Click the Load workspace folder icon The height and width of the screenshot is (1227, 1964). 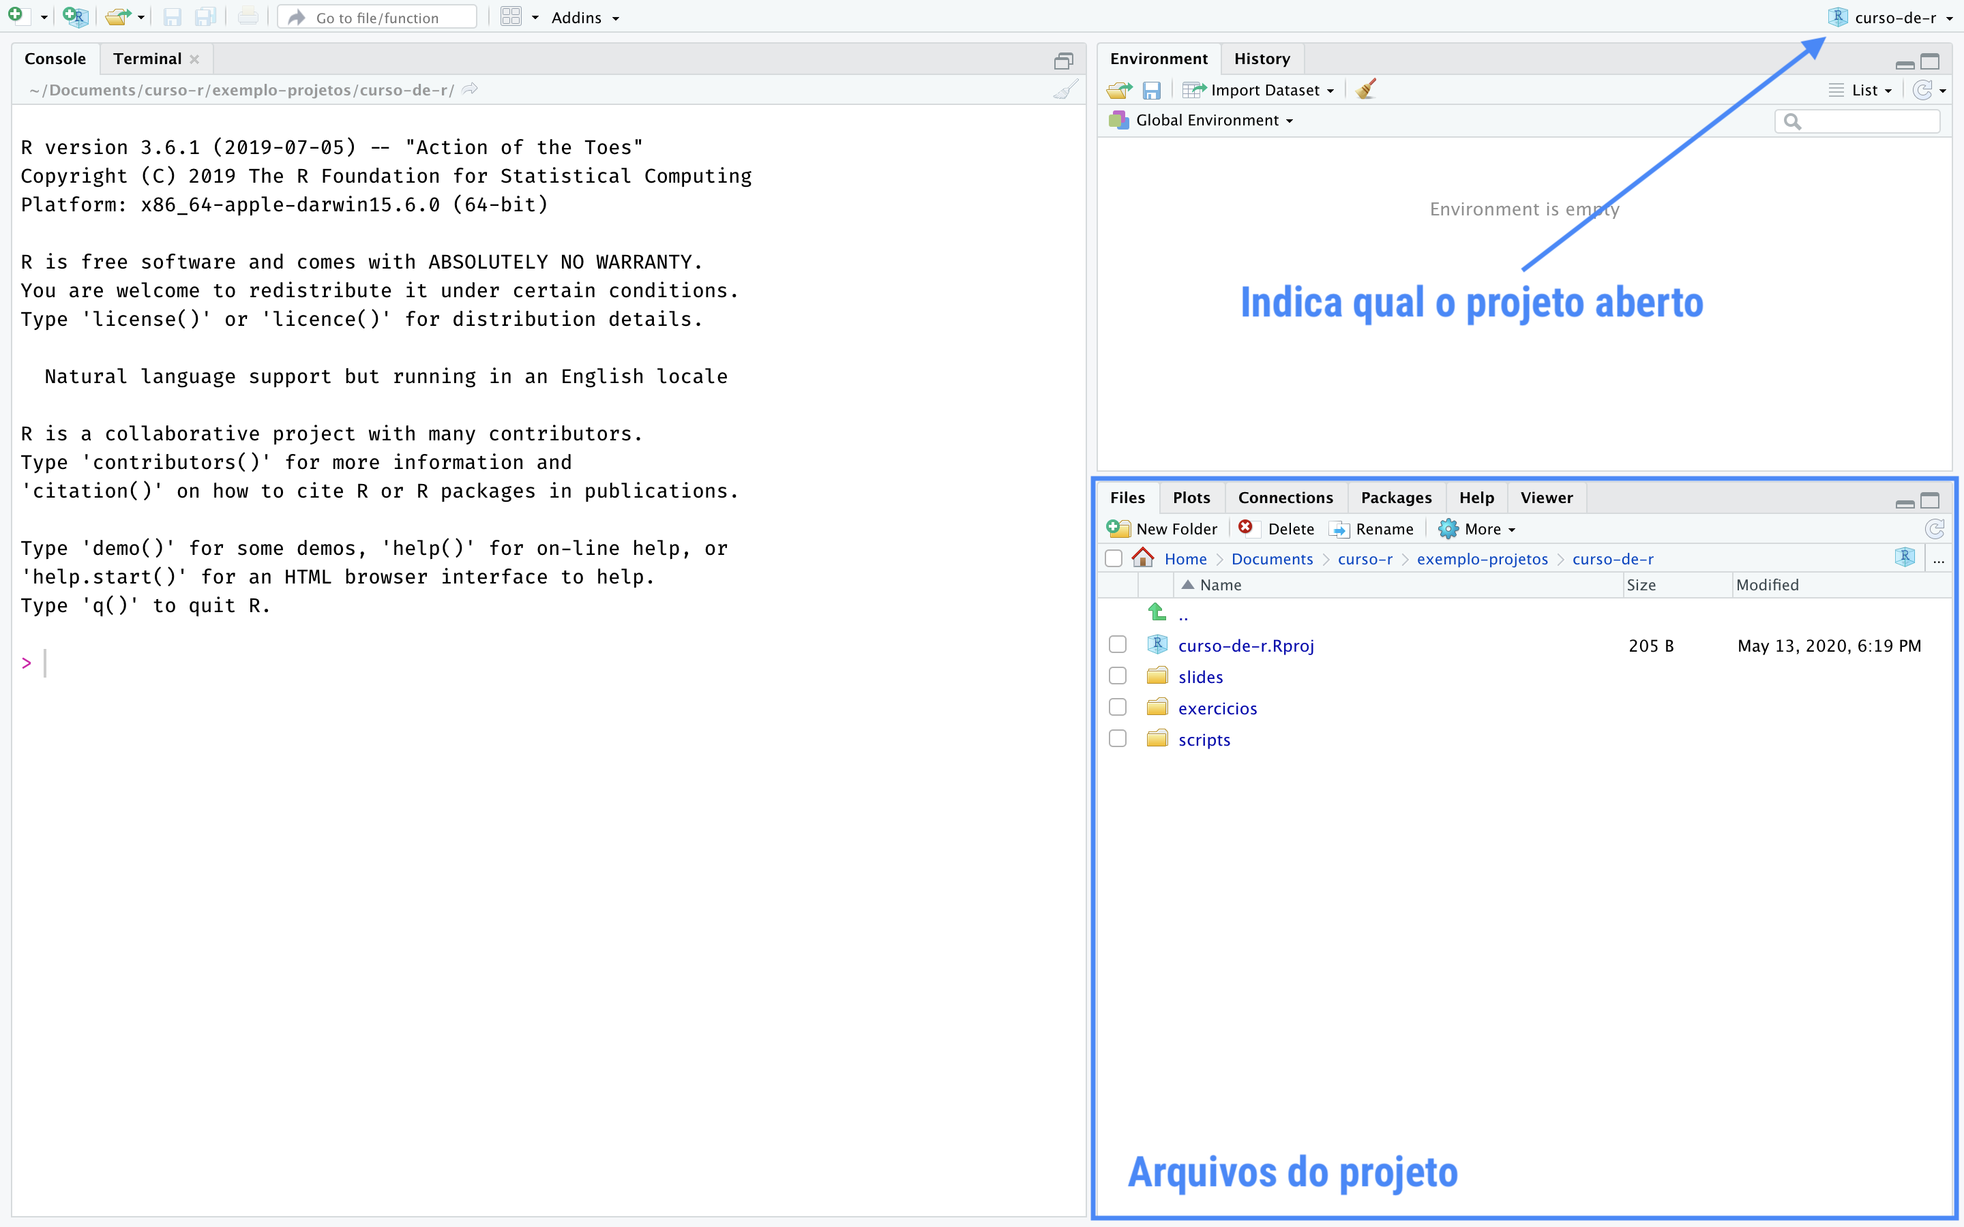pyautogui.click(x=1119, y=90)
